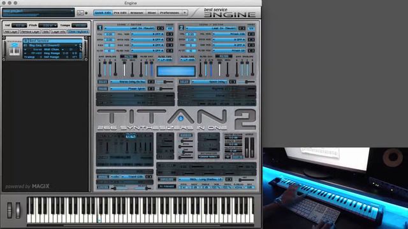This screenshot has height=229, width=408.
Task: Open the Automation Sound Select dropdown
Action: 208,156
